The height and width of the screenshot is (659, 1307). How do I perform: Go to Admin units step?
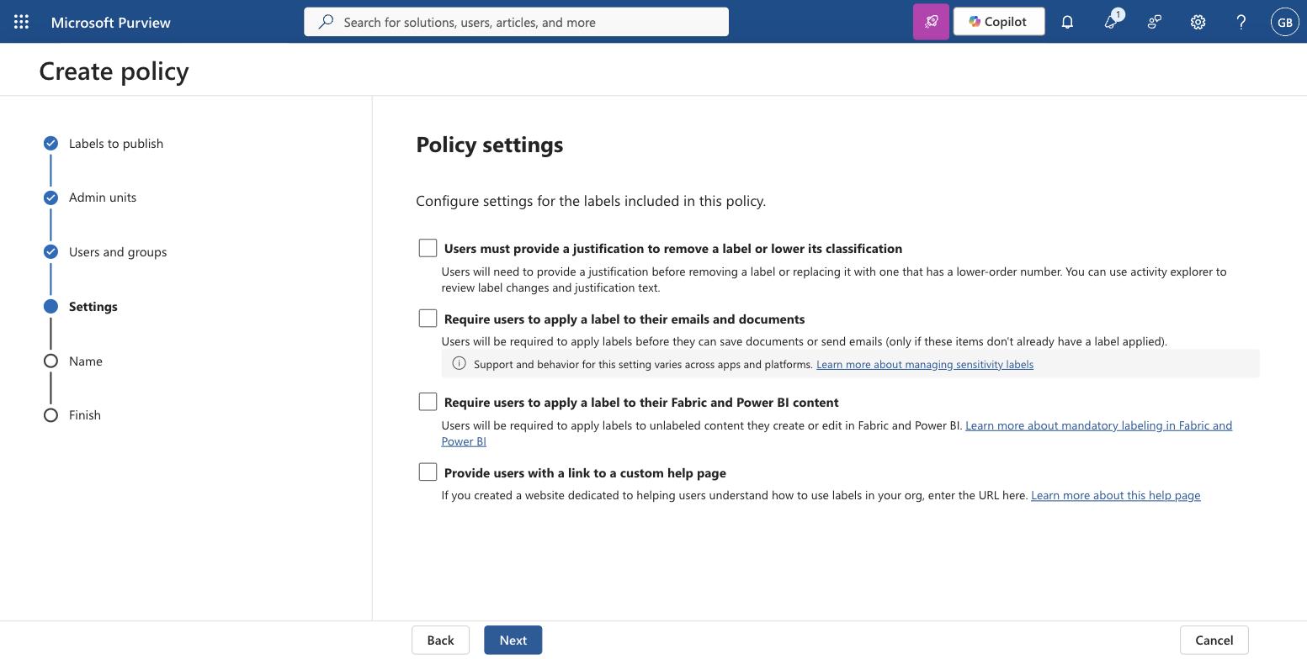103,198
